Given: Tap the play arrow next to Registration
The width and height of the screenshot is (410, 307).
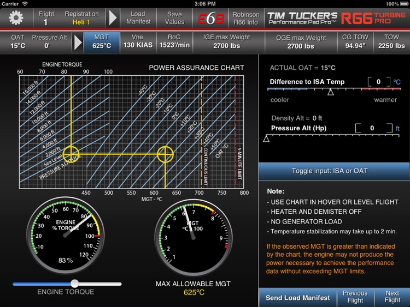Looking at the screenshot, I should [x=113, y=18].
